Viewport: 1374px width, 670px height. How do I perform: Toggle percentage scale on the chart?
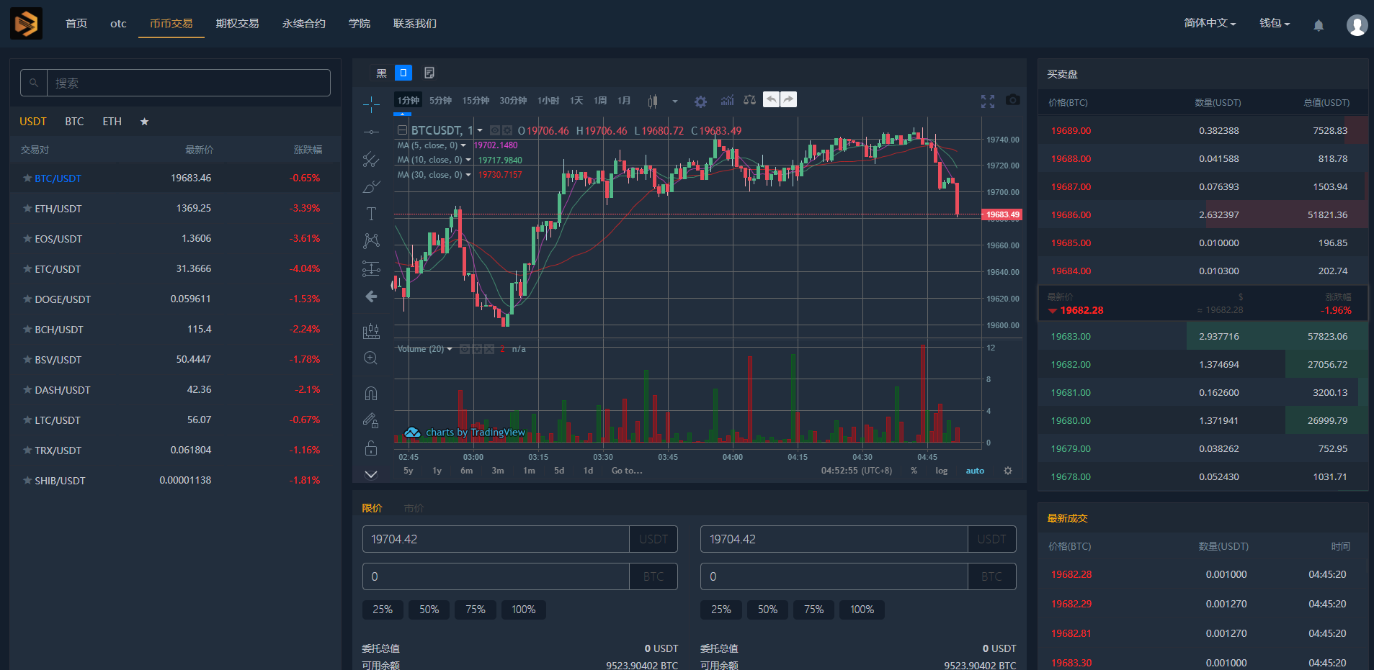[x=914, y=471]
